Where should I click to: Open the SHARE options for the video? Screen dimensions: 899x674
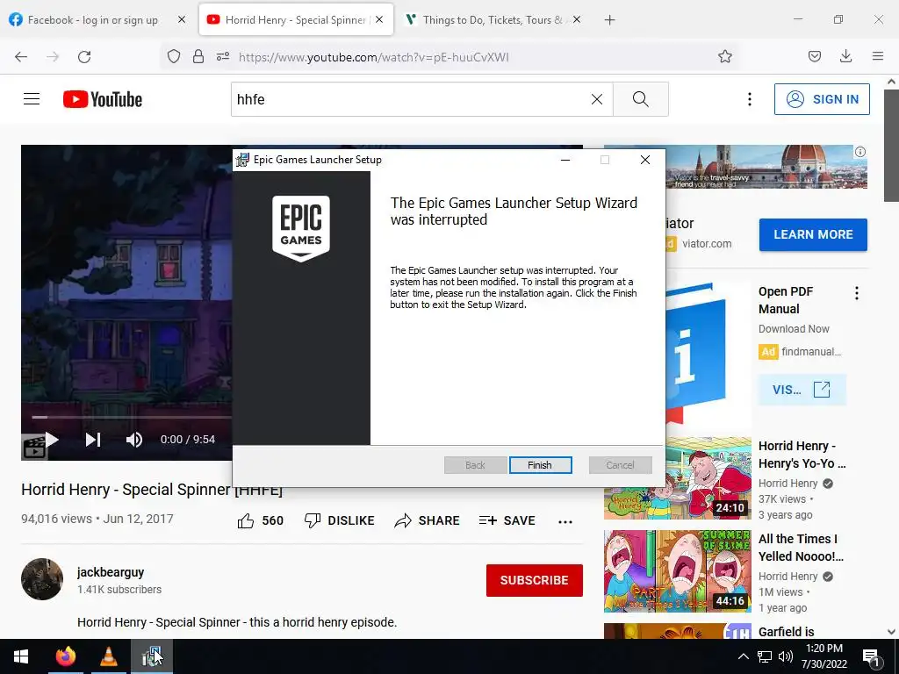pyautogui.click(x=428, y=520)
